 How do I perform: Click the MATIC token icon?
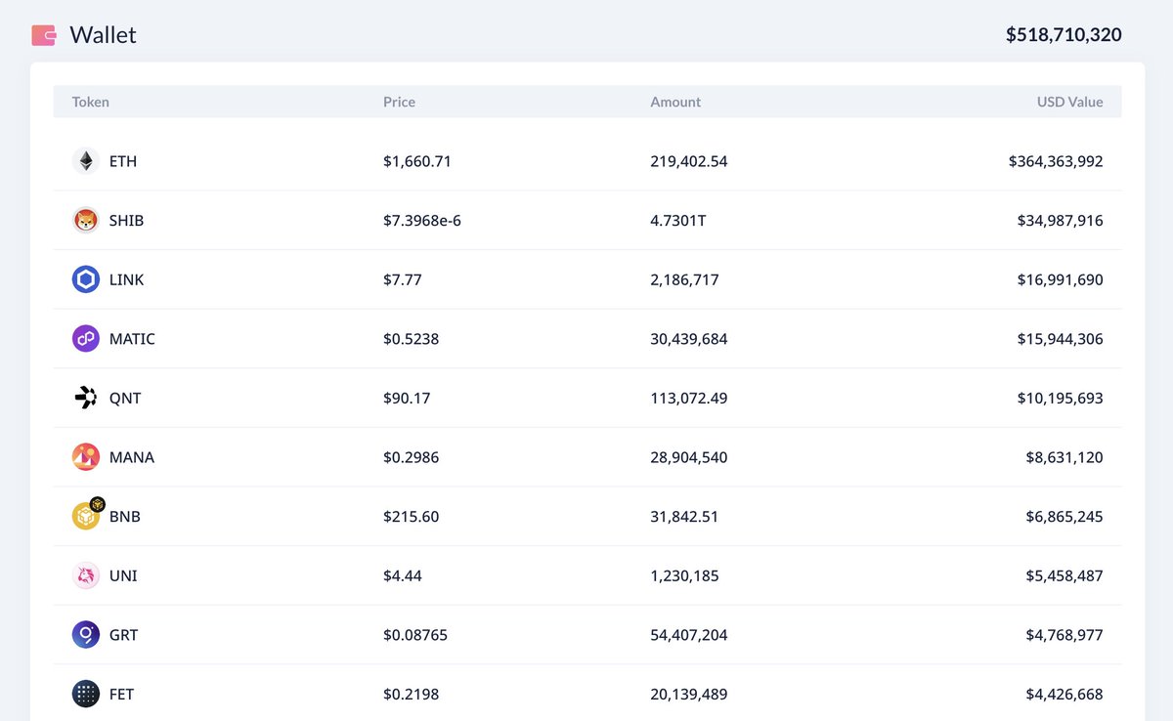pyautogui.click(x=86, y=339)
